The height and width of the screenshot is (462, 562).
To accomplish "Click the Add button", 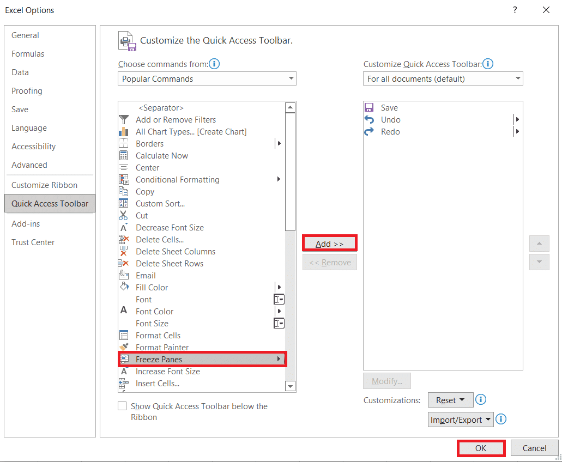I will coord(329,243).
